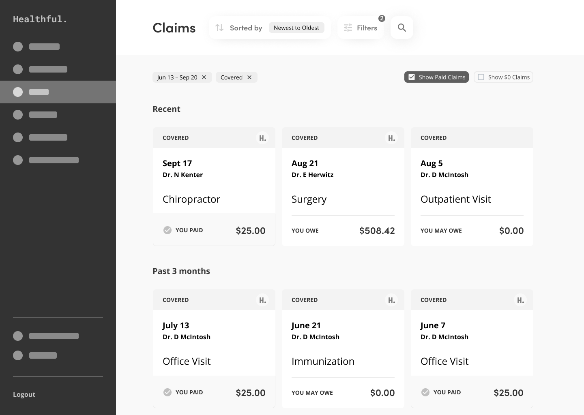Click the paid checkmark icon on Sept 17 claim
Screen dimensions: 584x415
tap(167, 230)
